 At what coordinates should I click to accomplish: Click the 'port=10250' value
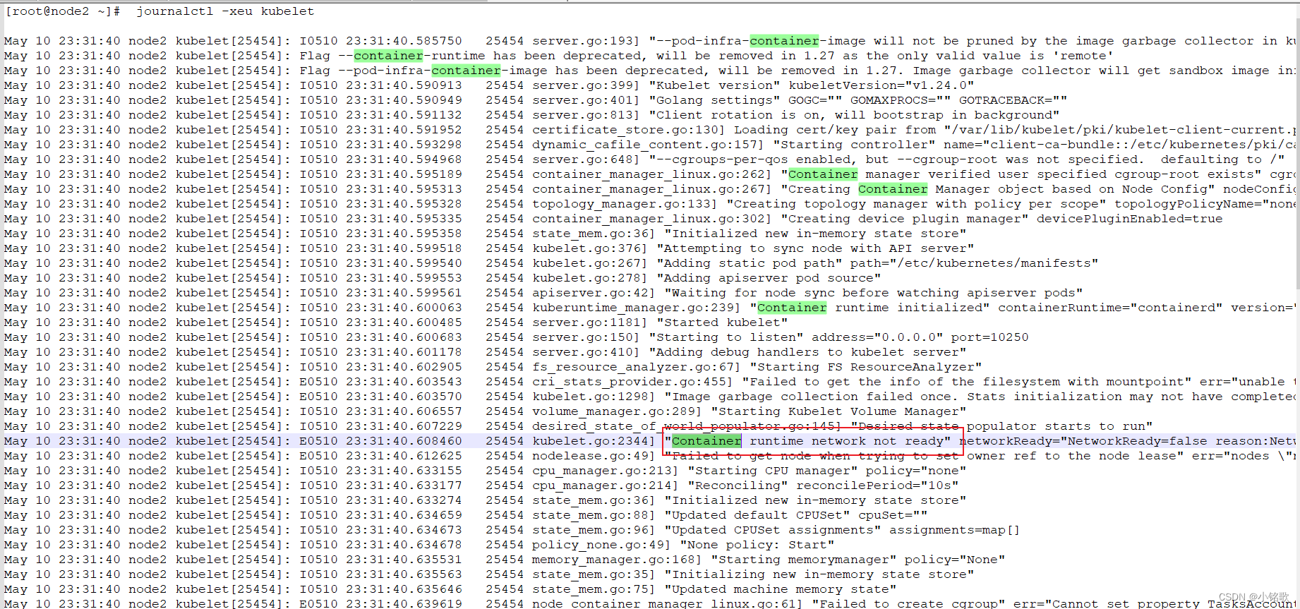(989, 337)
